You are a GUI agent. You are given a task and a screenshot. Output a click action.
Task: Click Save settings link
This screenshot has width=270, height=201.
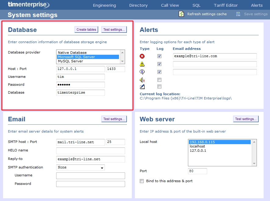[x=256, y=14]
